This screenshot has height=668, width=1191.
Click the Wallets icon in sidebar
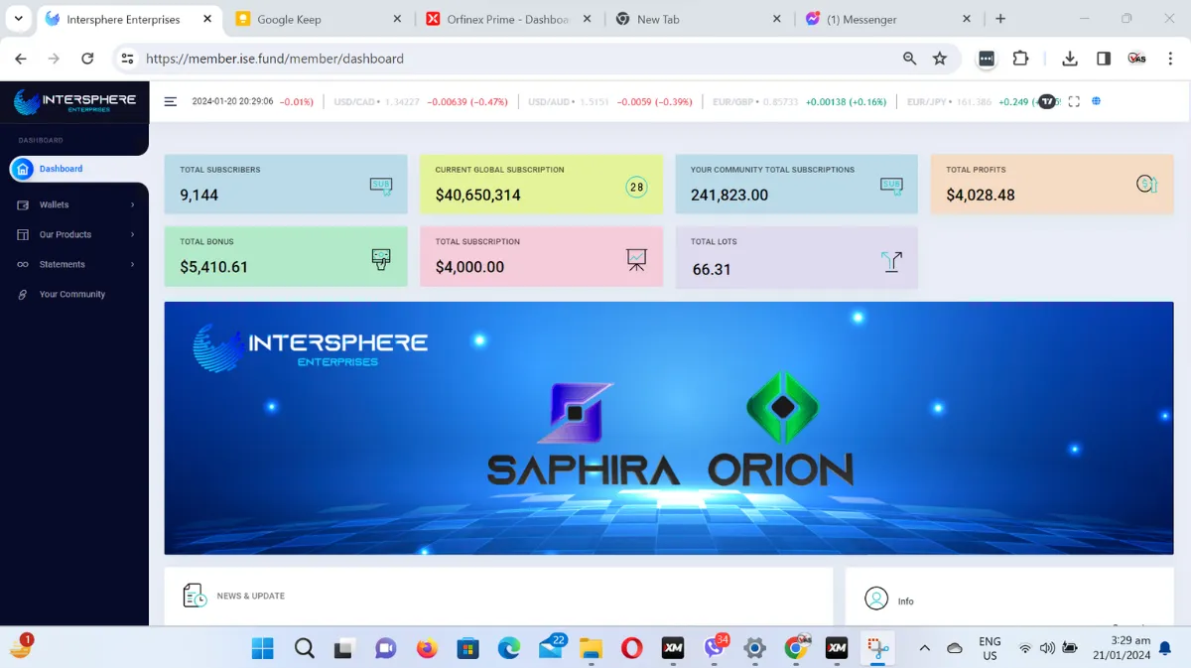[22, 205]
